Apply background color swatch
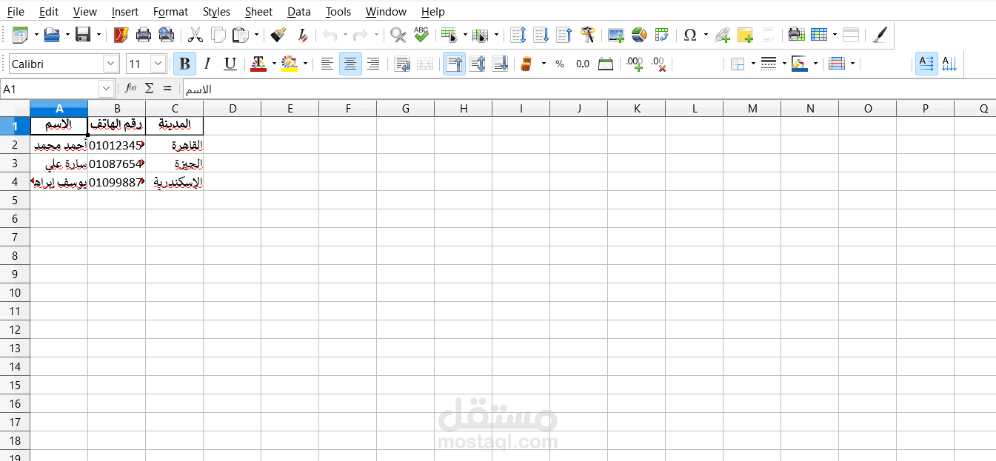 coord(290,64)
